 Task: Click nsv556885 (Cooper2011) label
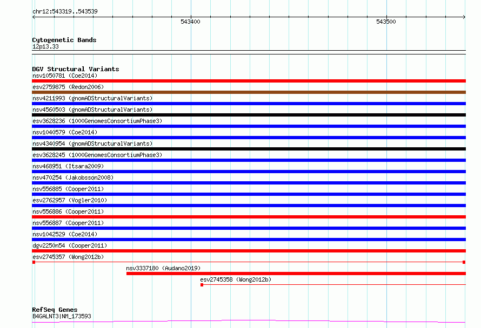[x=68, y=189]
